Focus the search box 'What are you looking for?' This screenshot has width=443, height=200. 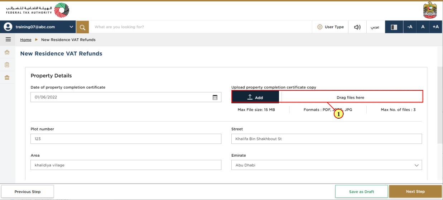click(x=201, y=27)
